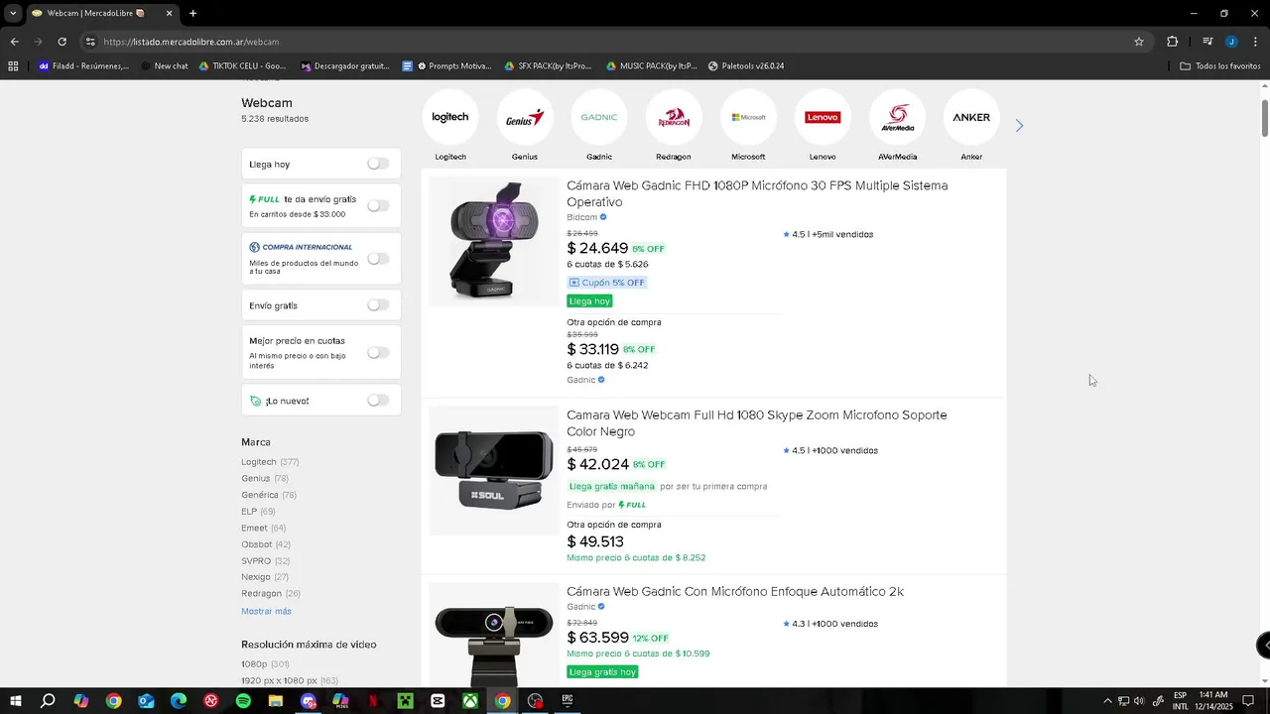
Task: Reload the MercadoLibre page
Action: [x=62, y=42]
